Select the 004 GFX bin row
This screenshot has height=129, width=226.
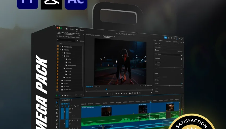point(70,83)
